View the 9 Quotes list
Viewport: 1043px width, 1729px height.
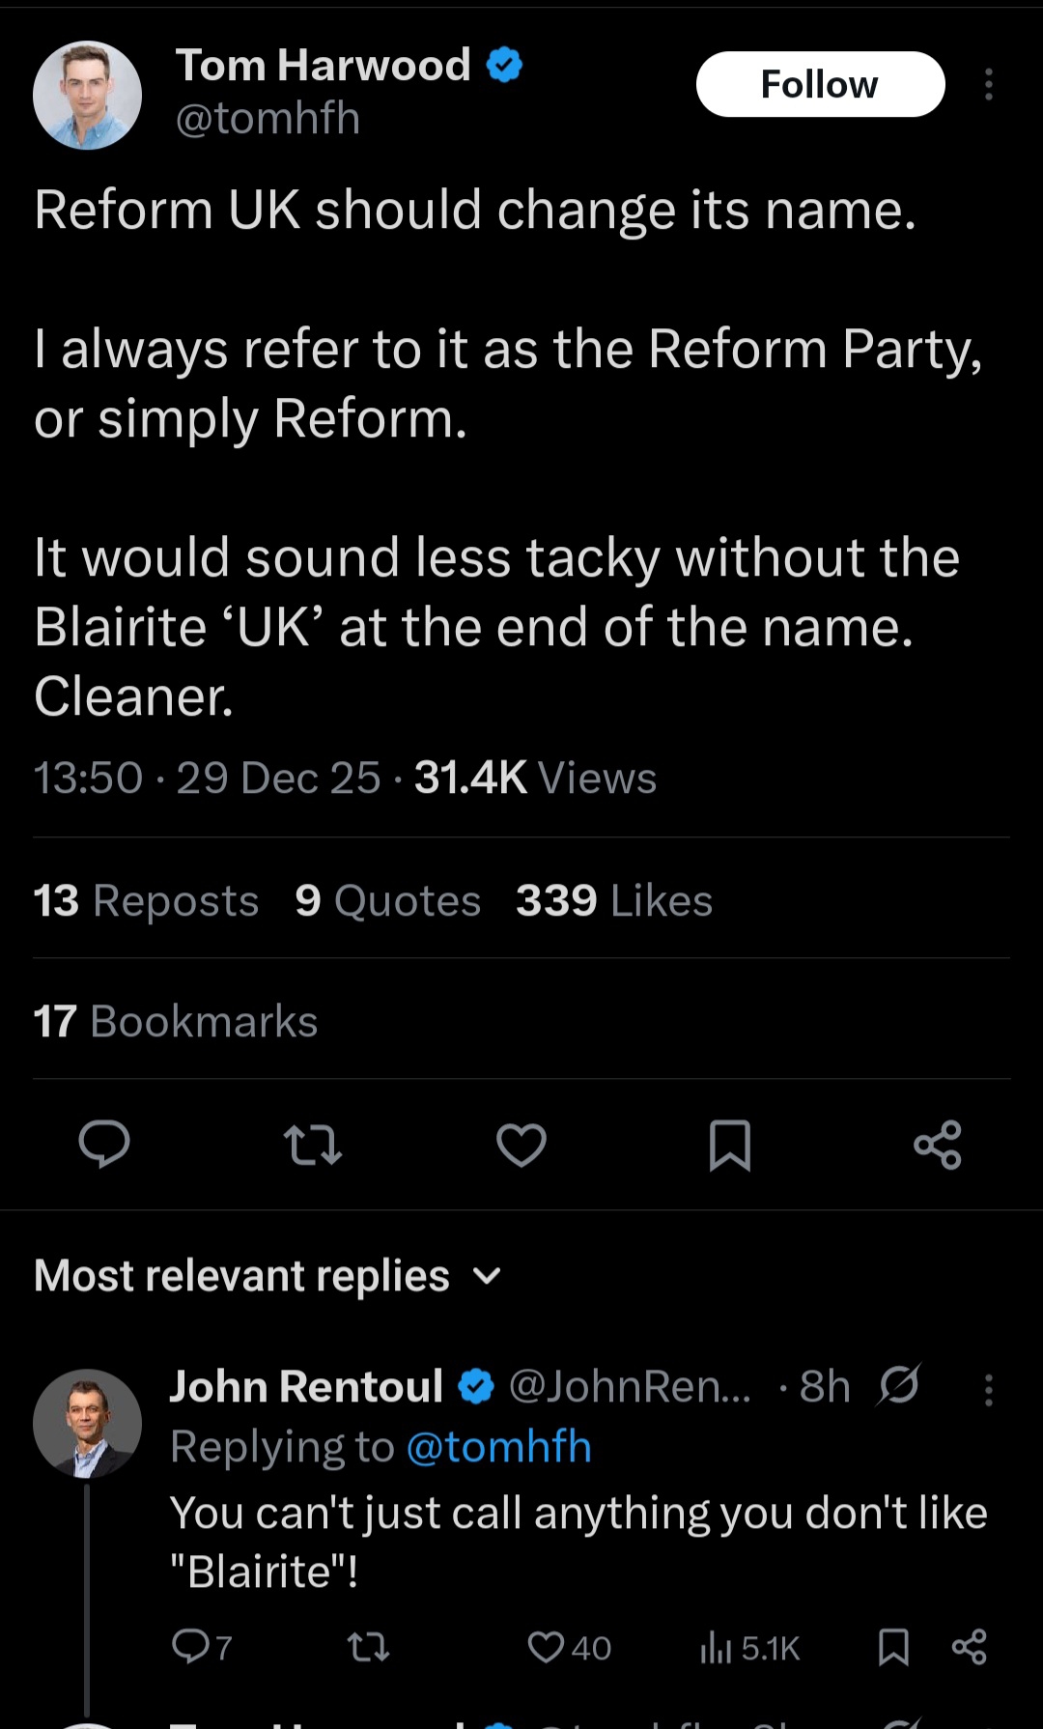coord(387,901)
